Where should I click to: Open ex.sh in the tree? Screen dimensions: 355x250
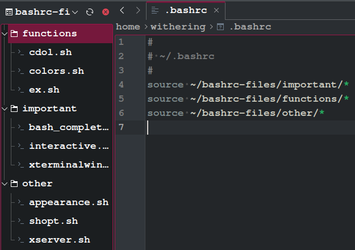click(44, 90)
